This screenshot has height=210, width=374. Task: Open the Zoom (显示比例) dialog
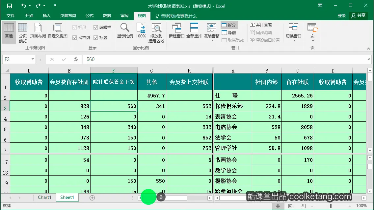125,31
